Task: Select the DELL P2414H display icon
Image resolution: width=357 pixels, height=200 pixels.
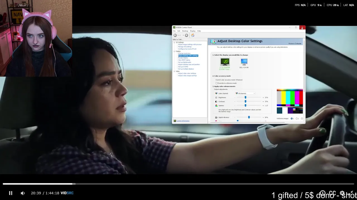Action: (244, 62)
